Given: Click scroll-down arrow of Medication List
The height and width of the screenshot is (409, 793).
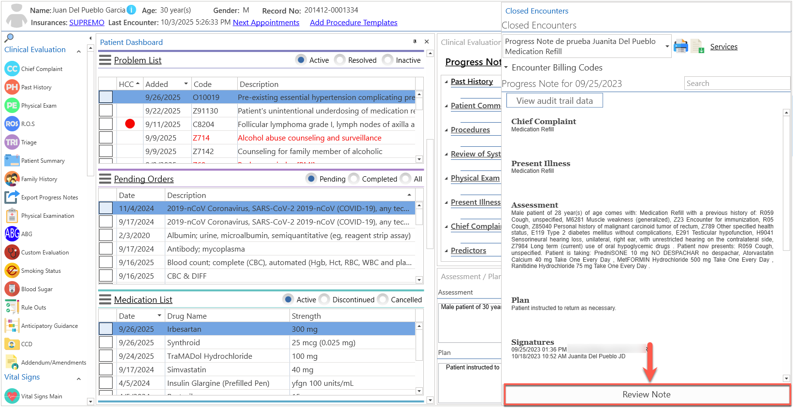Looking at the screenshot, I should tap(419, 391).
